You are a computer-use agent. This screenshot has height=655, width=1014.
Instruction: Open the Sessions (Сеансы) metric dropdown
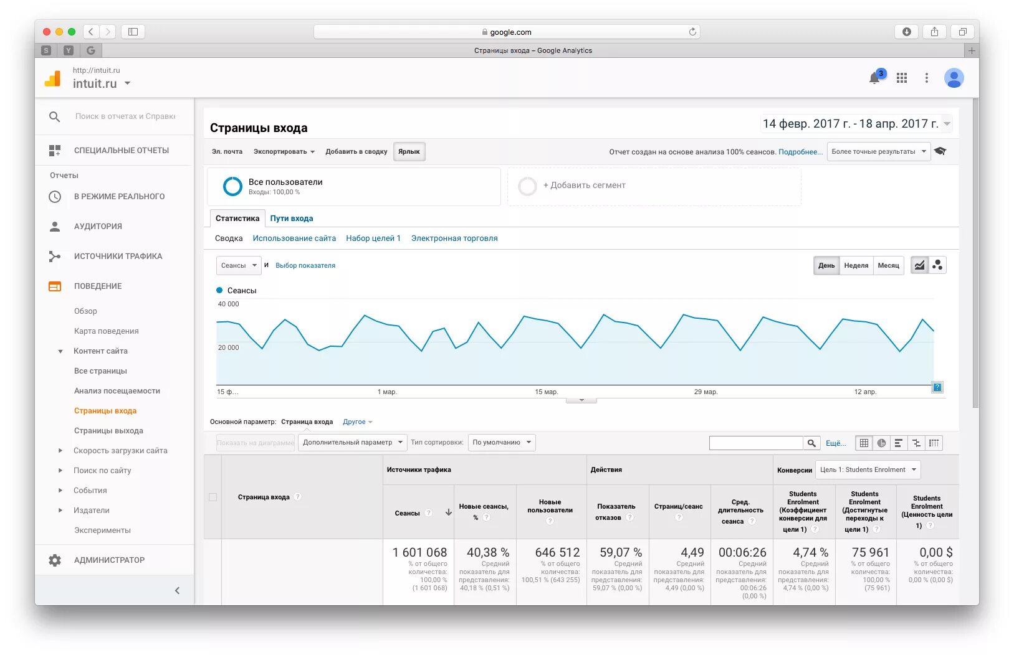239,265
